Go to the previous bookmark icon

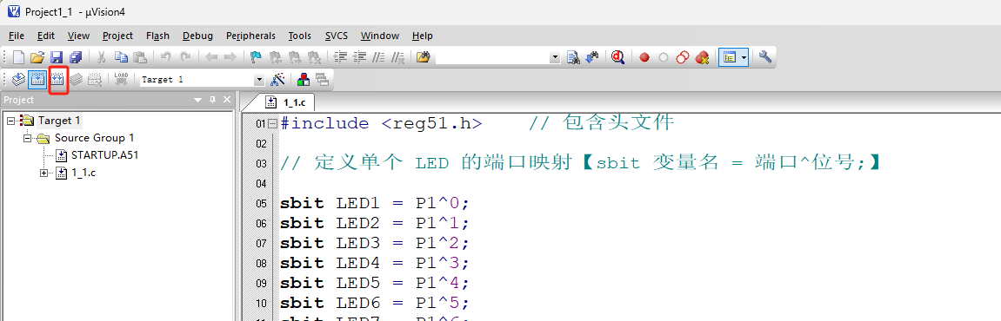click(x=276, y=57)
